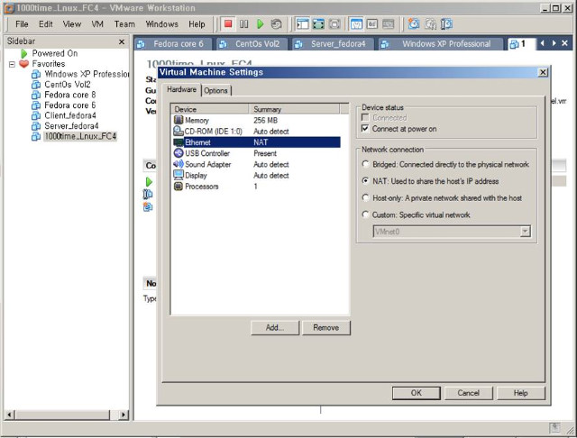Image resolution: width=577 pixels, height=438 pixels.
Task: Open the VMnet0 virtual network dropdown
Action: tap(526, 232)
